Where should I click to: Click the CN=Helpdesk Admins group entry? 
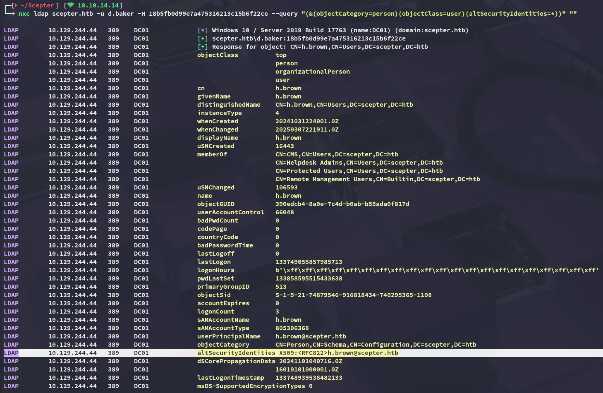pyautogui.click(x=359, y=163)
